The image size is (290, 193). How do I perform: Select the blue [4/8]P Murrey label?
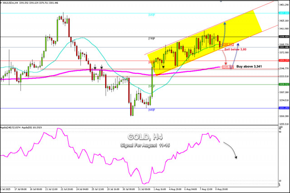click(151, 110)
